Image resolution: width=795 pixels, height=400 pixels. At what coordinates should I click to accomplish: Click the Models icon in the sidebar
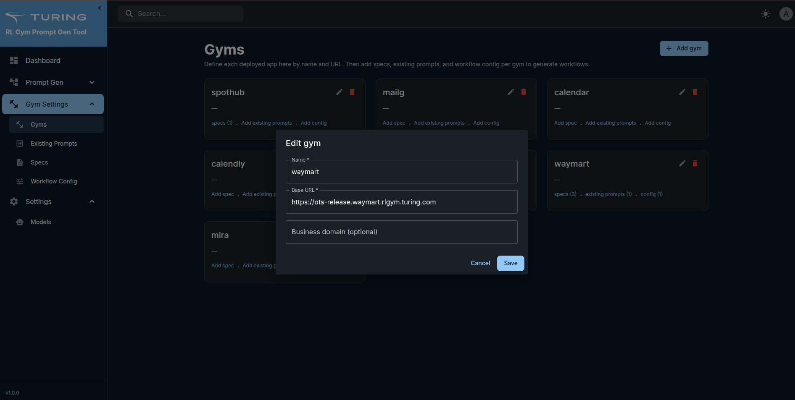pyautogui.click(x=19, y=222)
